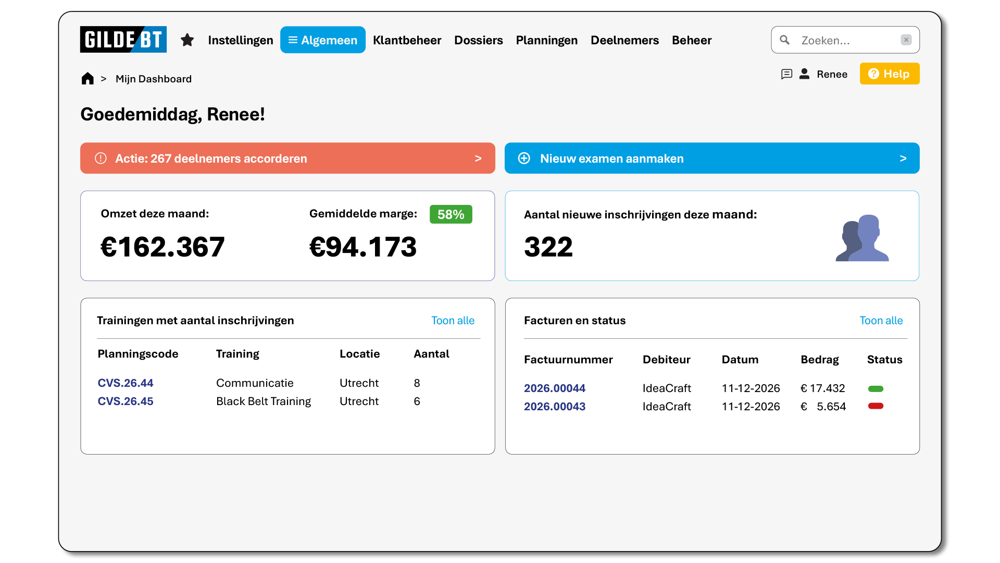
Task: Click Toon alle in Trainingen panel
Action: coord(453,321)
